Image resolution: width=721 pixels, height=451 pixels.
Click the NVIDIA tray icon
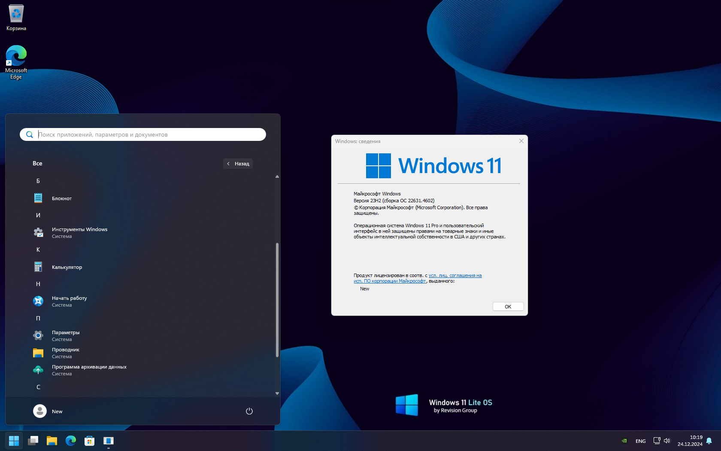click(624, 441)
